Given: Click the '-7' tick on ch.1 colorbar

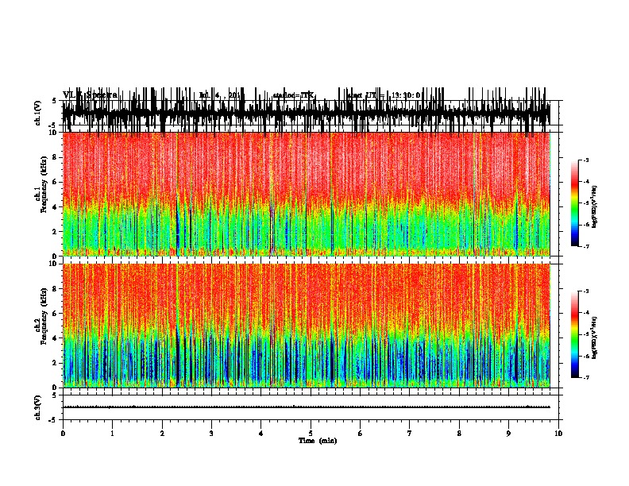Looking at the screenshot, I should point(585,246).
